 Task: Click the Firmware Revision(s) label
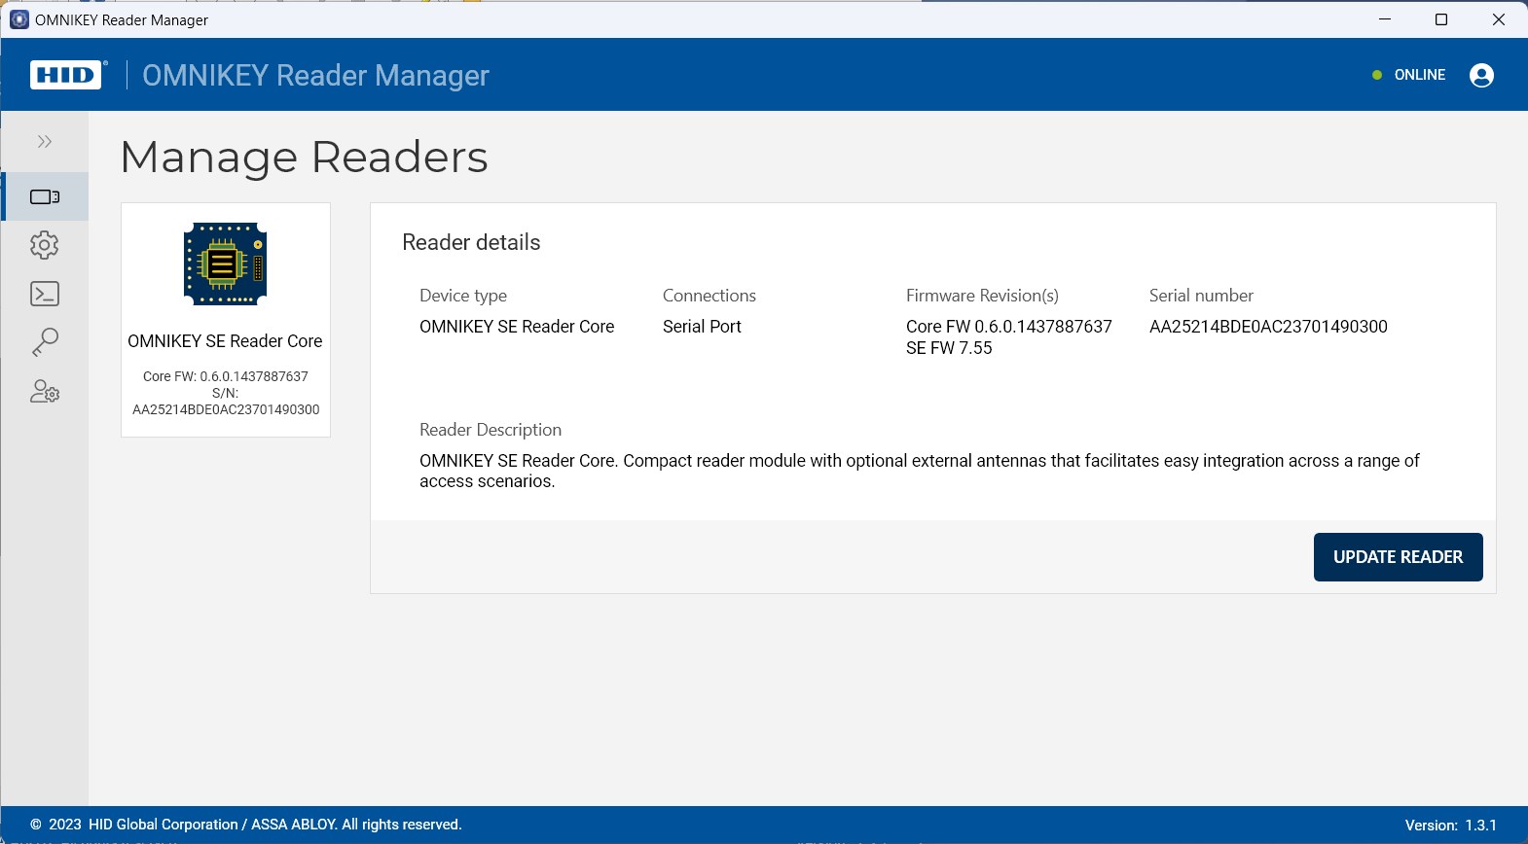tap(982, 296)
